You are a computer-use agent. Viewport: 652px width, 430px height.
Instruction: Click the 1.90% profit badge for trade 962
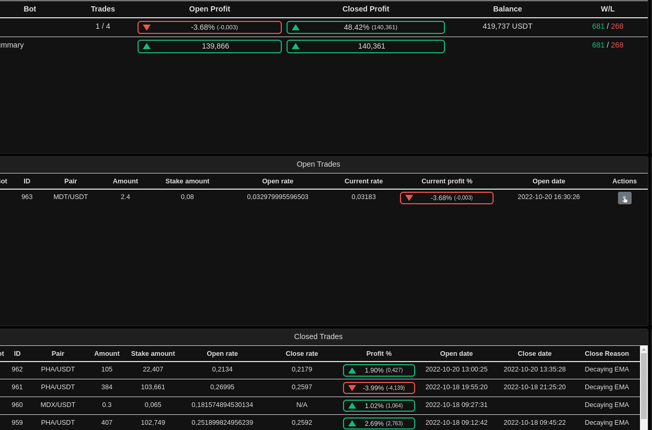[x=379, y=370]
